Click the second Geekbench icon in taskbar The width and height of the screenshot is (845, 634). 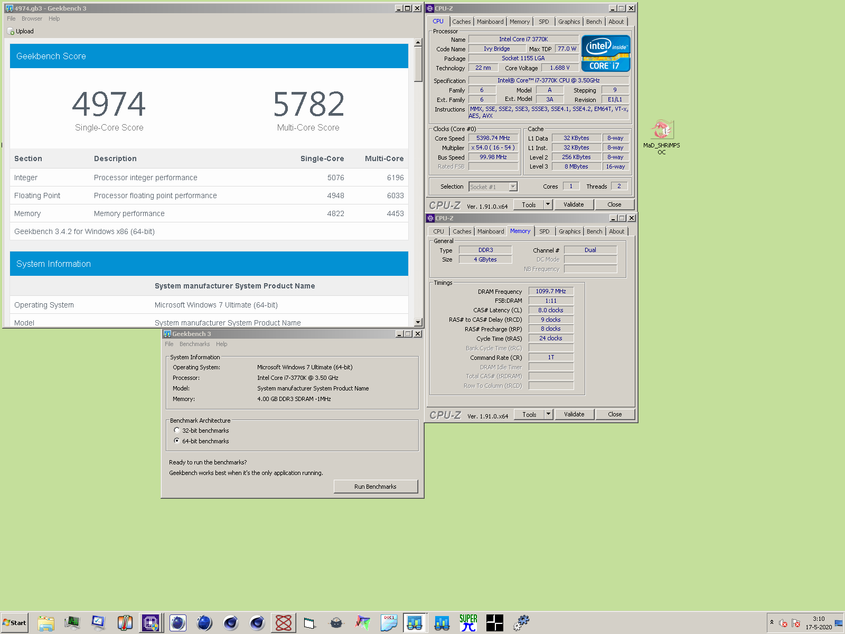[442, 623]
